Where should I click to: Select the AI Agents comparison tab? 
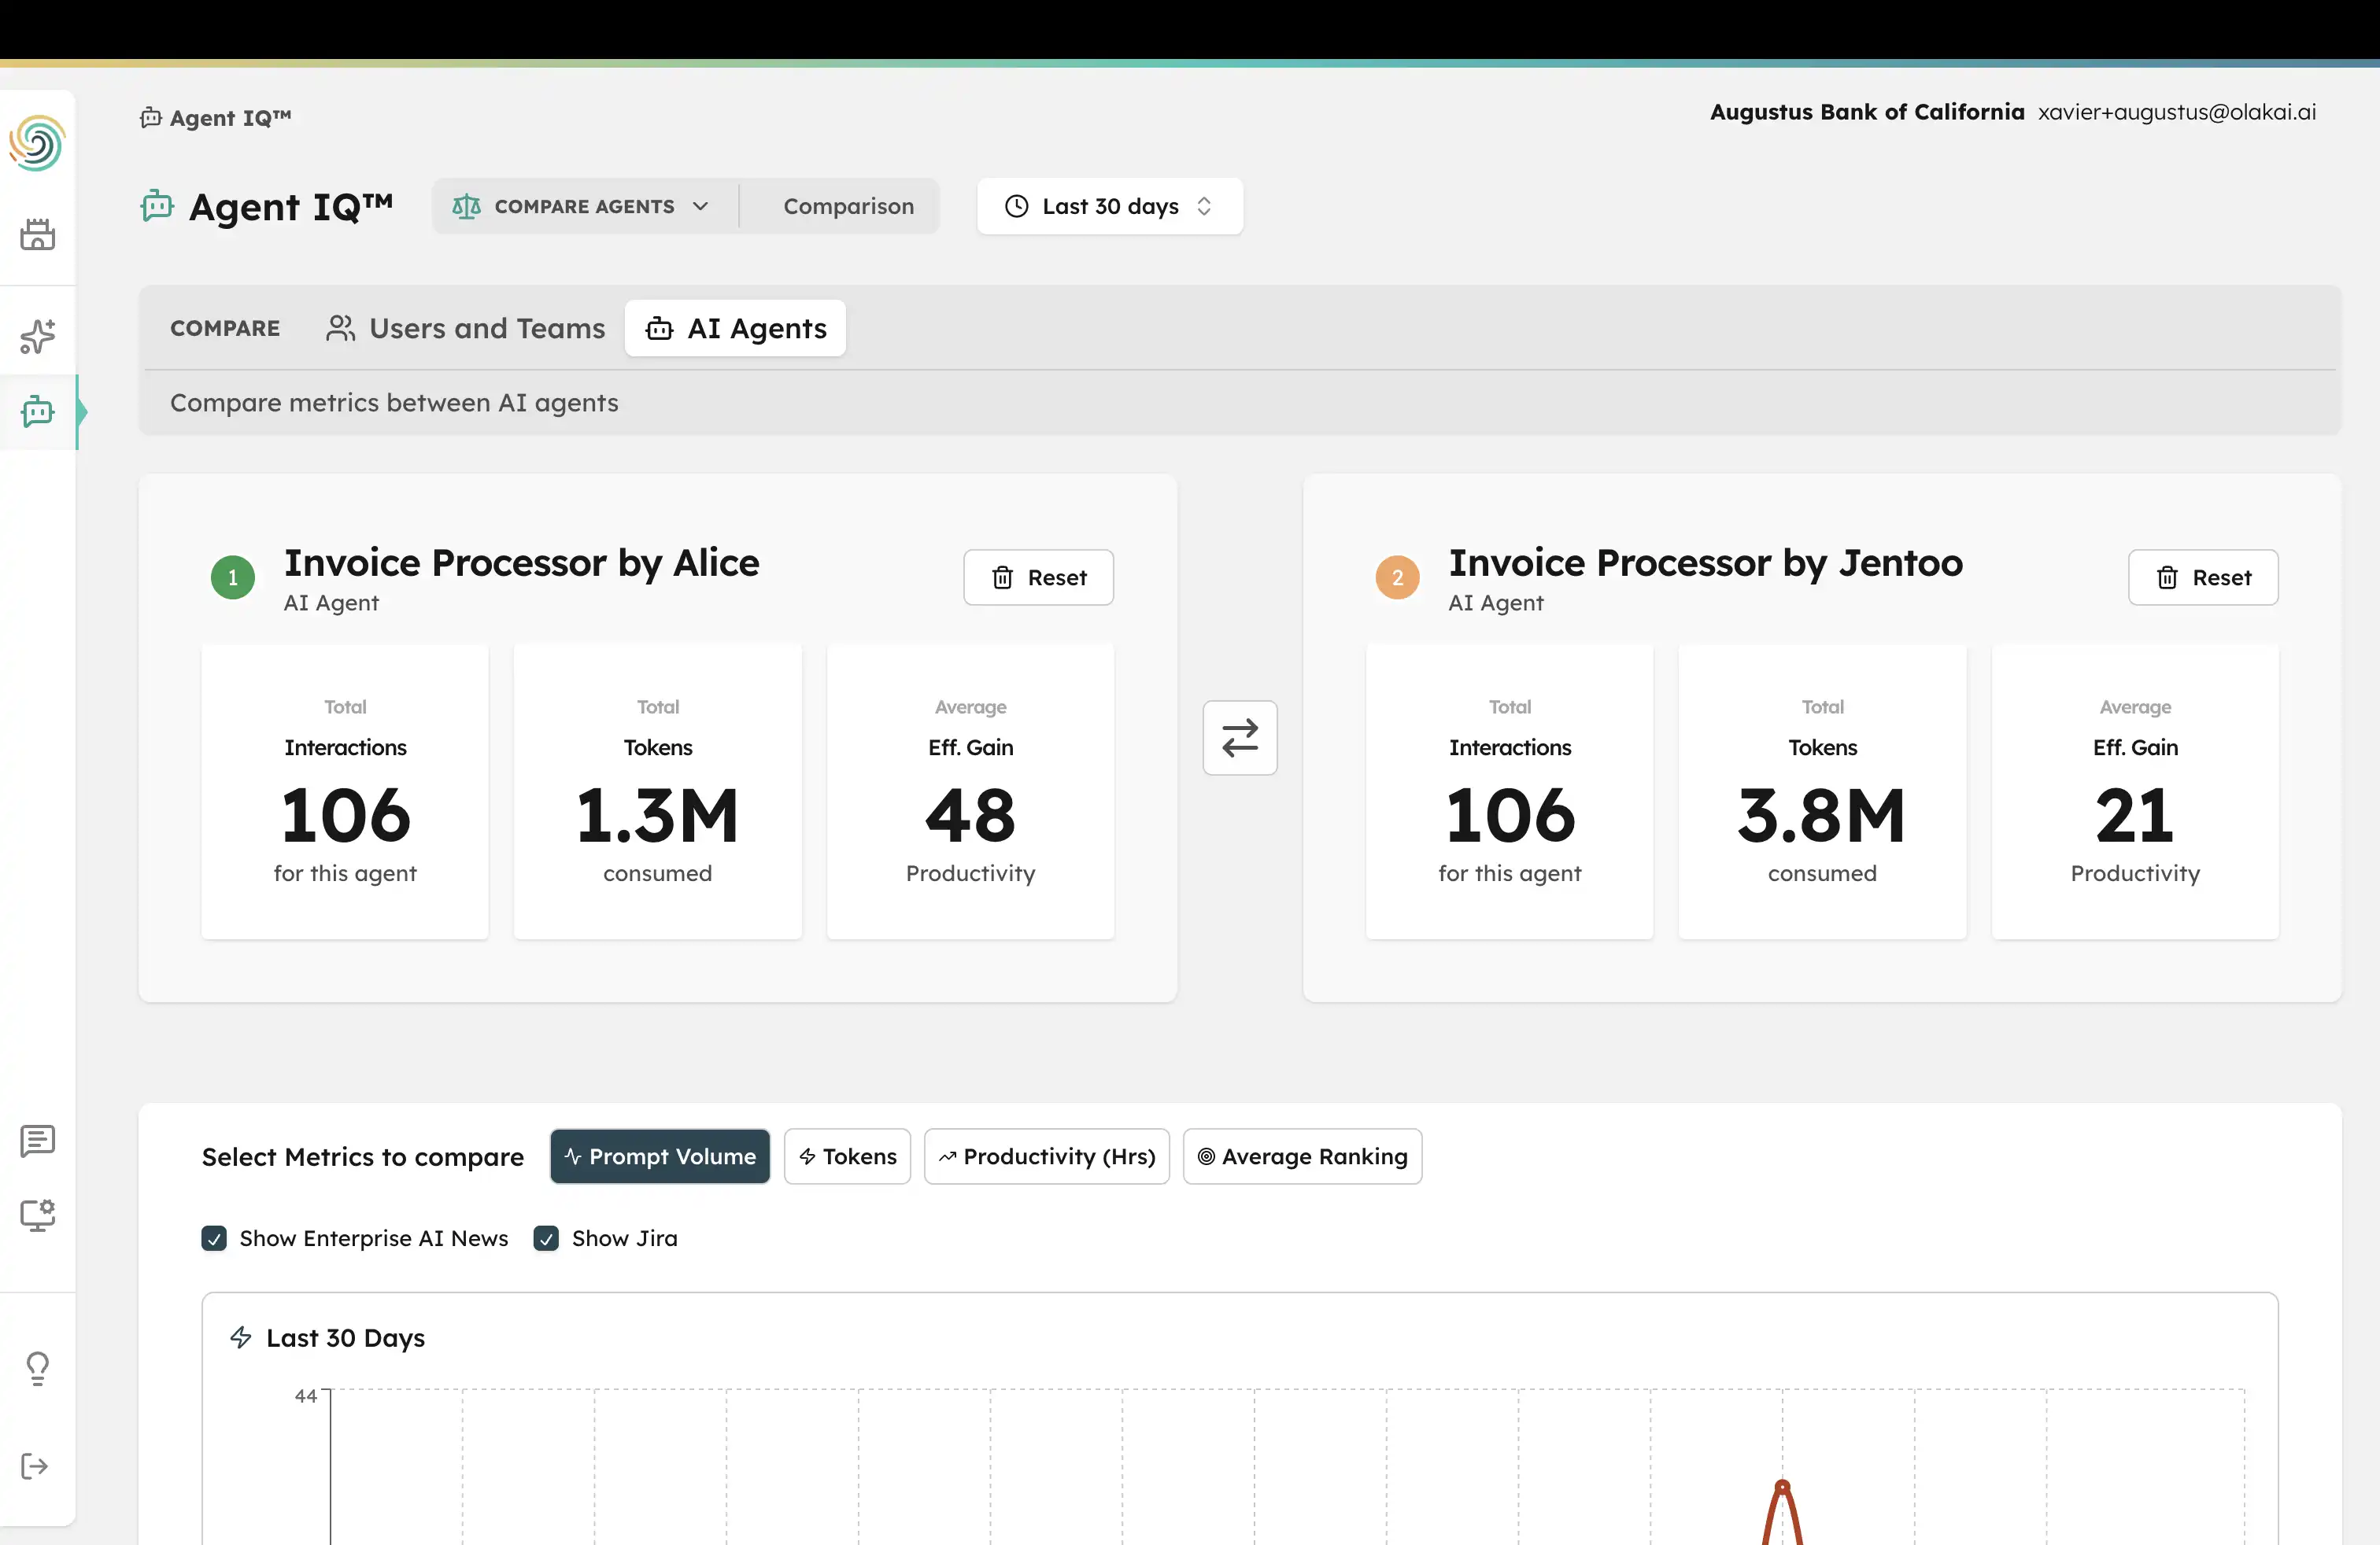coord(735,328)
